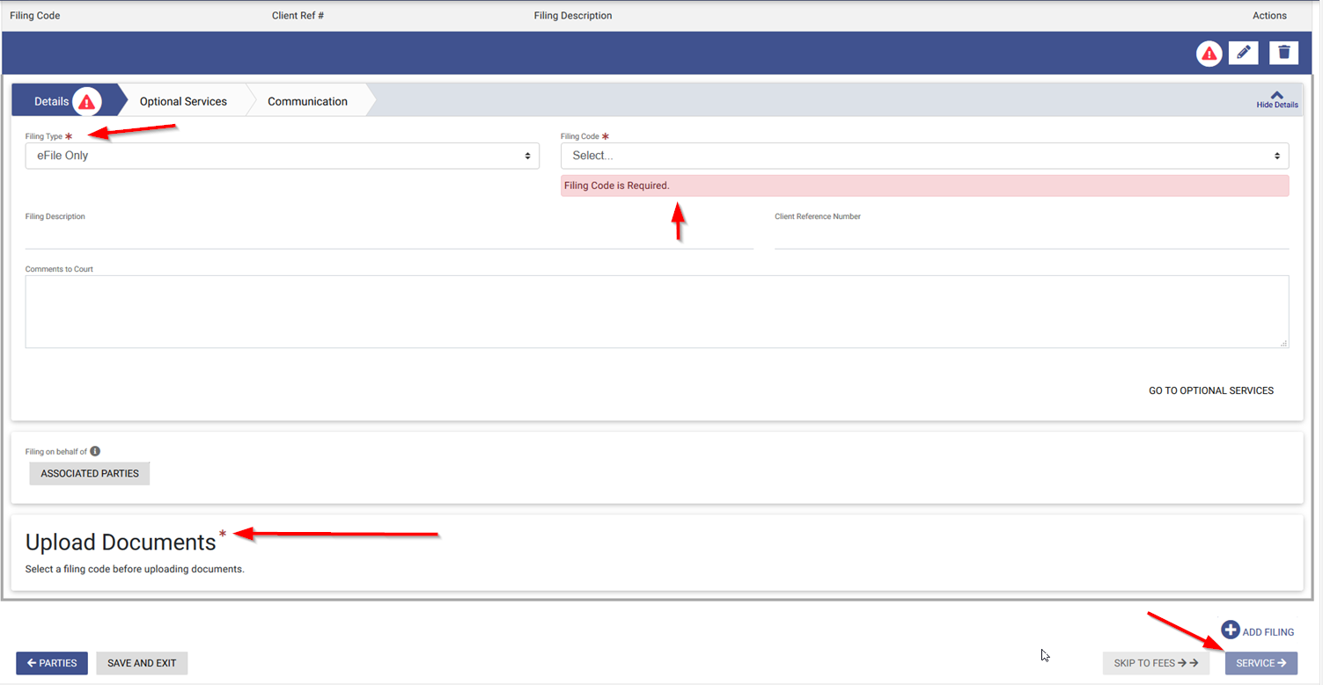
Task: Proceed with the Service button
Action: point(1261,663)
